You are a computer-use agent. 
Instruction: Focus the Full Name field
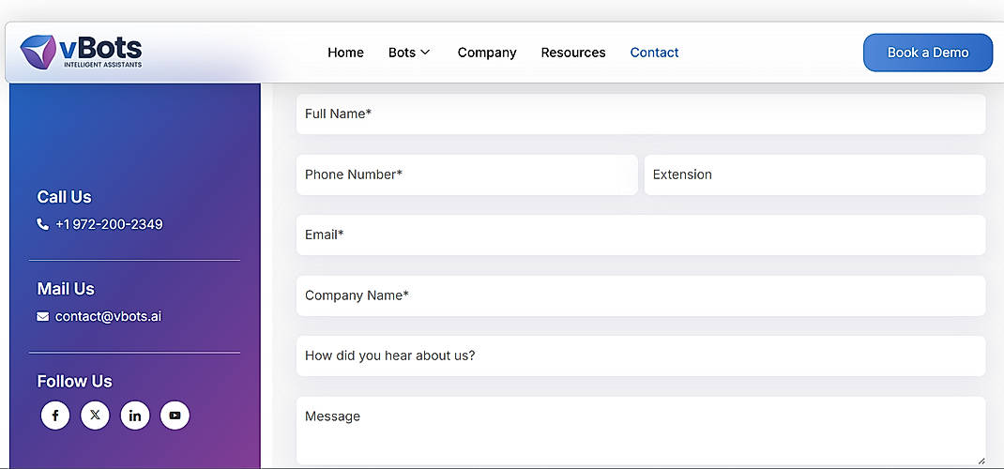pyautogui.click(x=640, y=113)
